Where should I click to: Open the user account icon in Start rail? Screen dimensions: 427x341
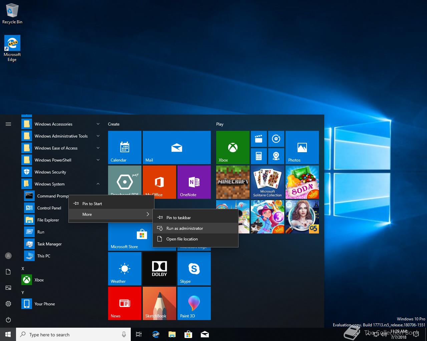point(8,256)
